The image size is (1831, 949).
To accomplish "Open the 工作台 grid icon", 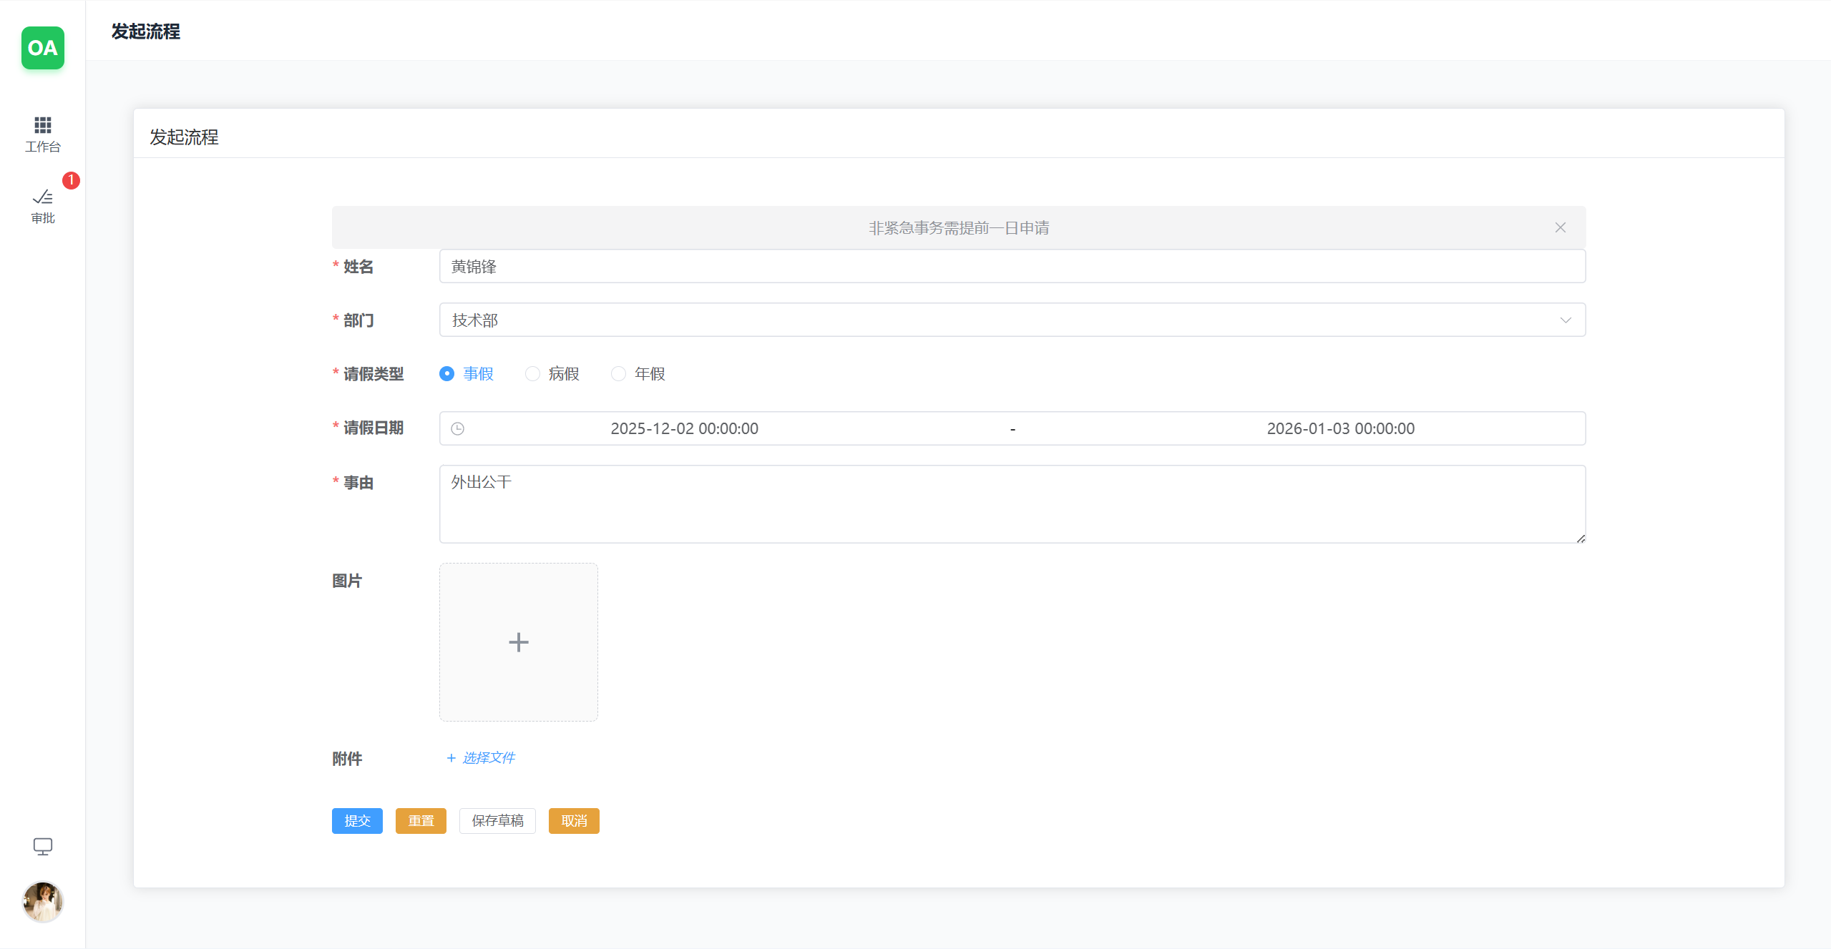I will [x=43, y=125].
